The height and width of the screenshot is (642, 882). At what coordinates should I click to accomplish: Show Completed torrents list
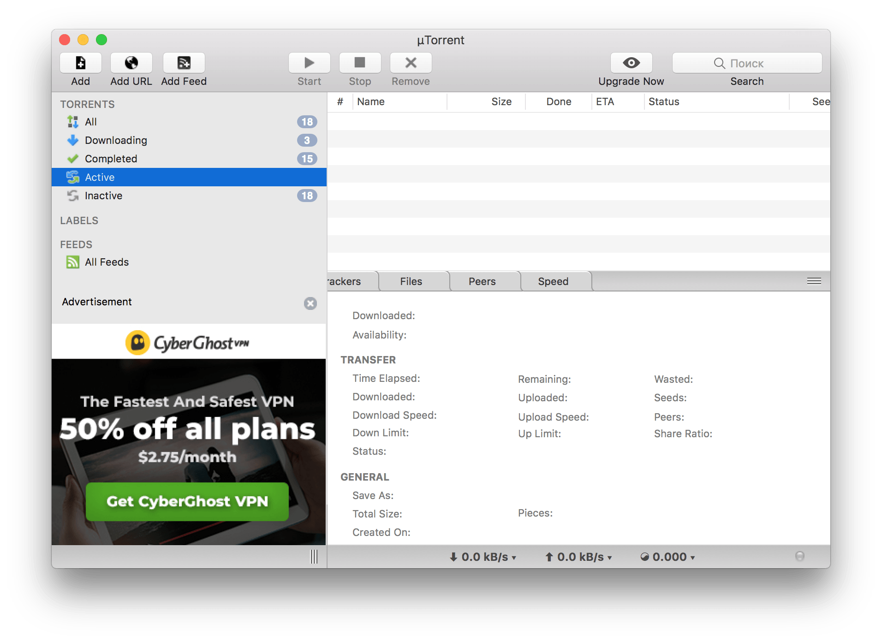[189, 159]
